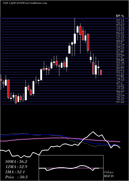
Task: Click the 12MA : 52.9 value
Action: [x=16, y=167]
